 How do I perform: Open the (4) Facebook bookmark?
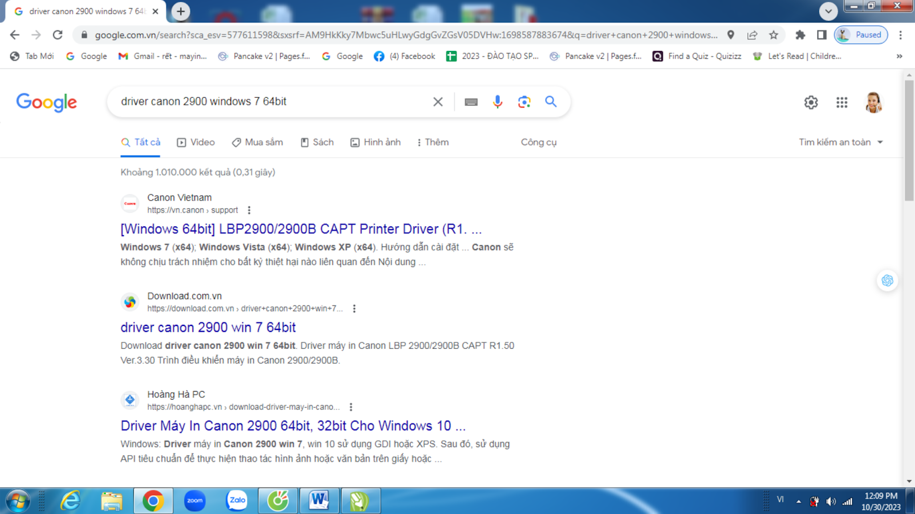point(404,56)
